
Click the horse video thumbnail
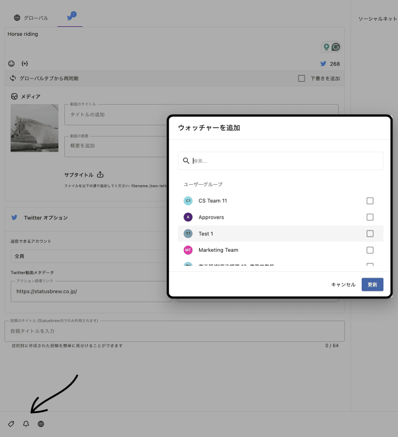(x=34, y=128)
